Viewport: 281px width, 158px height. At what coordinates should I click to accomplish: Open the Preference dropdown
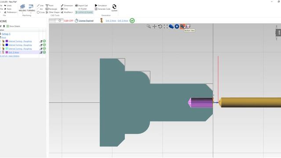[x=11, y=12]
